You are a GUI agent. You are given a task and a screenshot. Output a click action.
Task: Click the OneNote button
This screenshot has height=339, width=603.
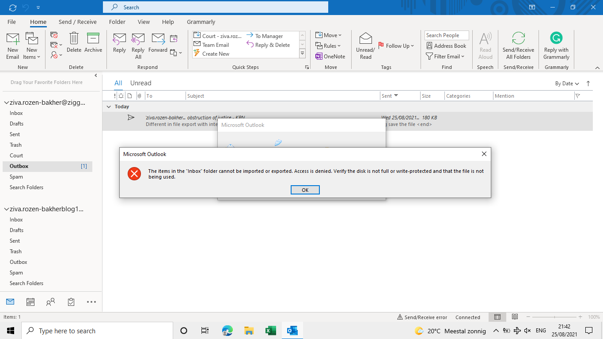(330, 56)
